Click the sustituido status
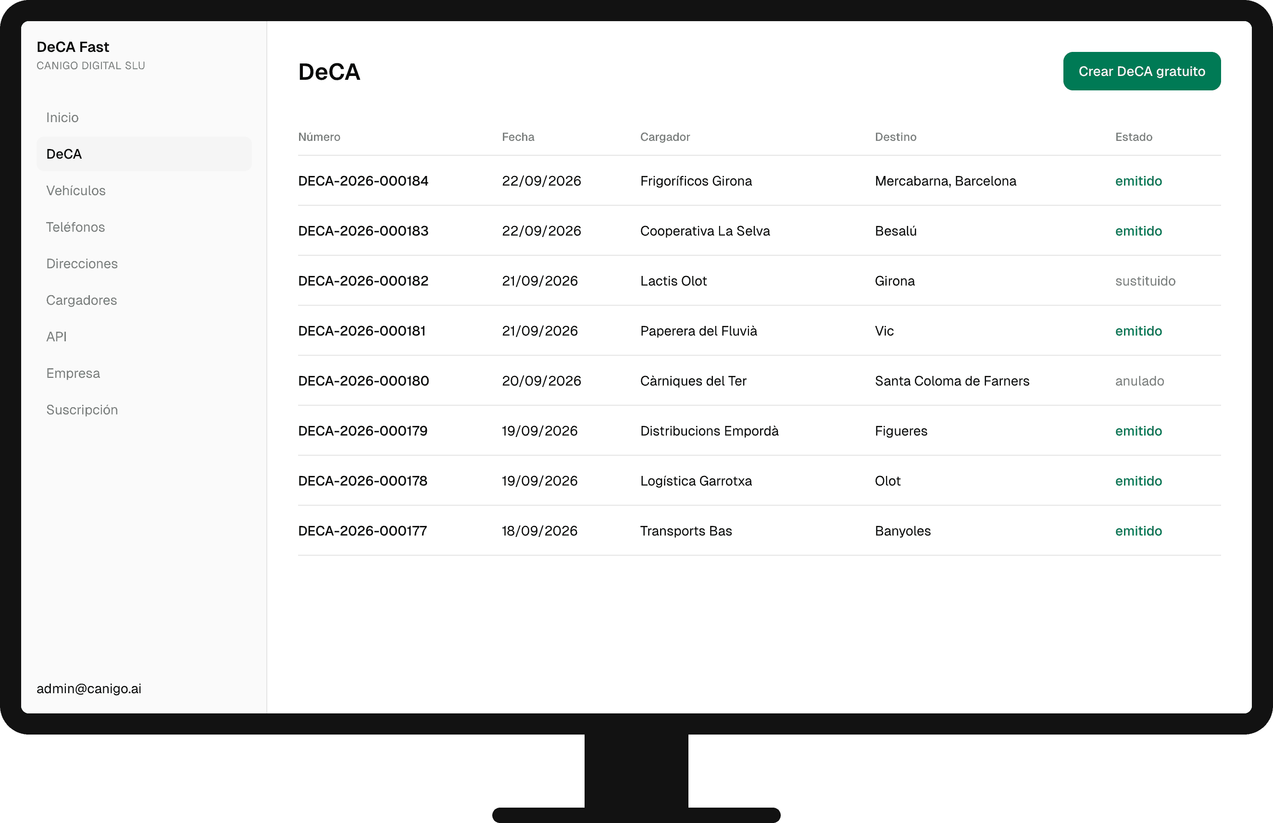 (1145, 281)
